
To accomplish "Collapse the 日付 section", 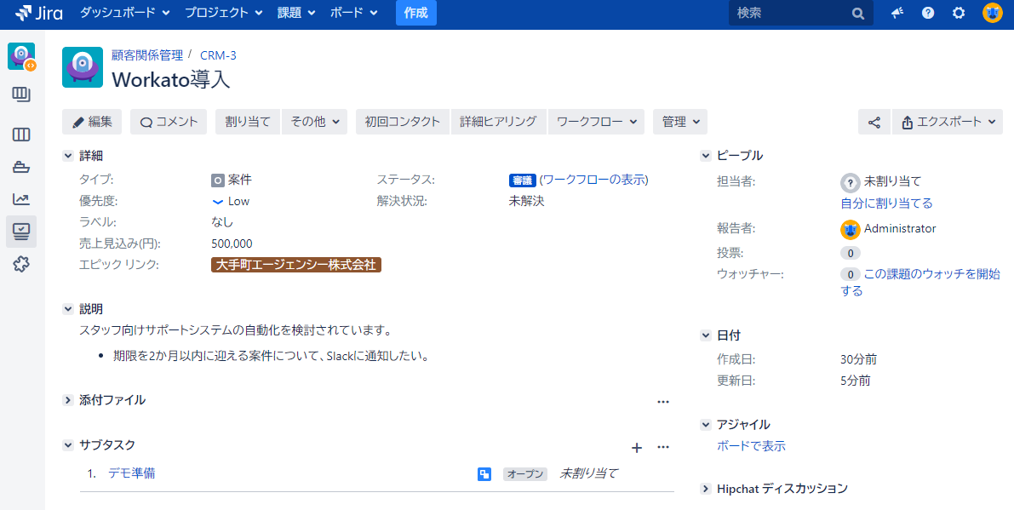I will point(706,336).
